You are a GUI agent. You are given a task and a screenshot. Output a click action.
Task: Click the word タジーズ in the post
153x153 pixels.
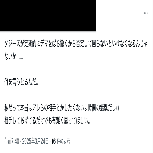[12, 43]
